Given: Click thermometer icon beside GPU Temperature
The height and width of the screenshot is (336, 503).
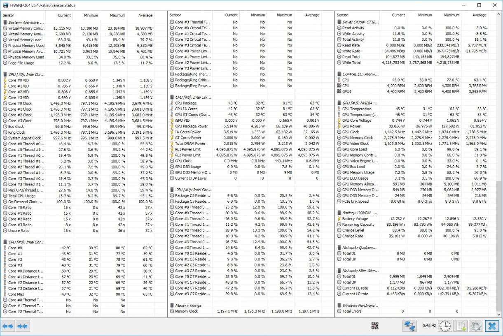Looking at the screenshot, I should point(339,109).
